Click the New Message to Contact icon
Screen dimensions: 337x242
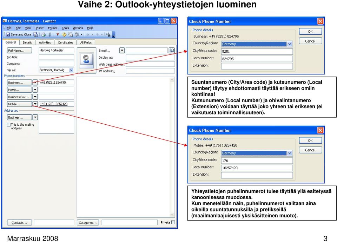click(70, 34)
